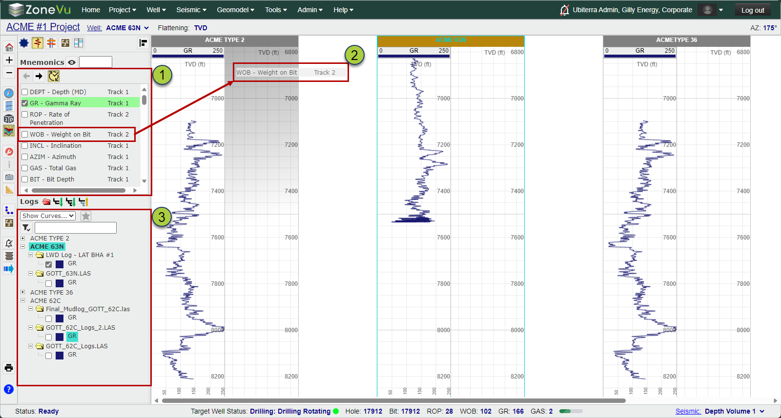The height and width of the screenshot is (418, 781).
Task: Collapse the GOTT_63N.LAS folder
Action: point(31,274)
